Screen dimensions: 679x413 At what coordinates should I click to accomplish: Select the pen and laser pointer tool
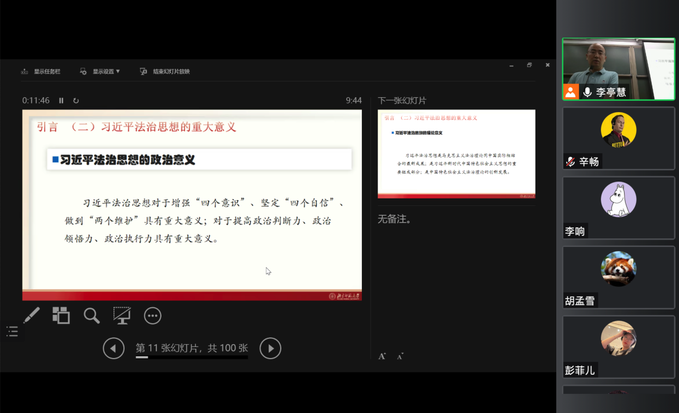click(x=31, y=315)
